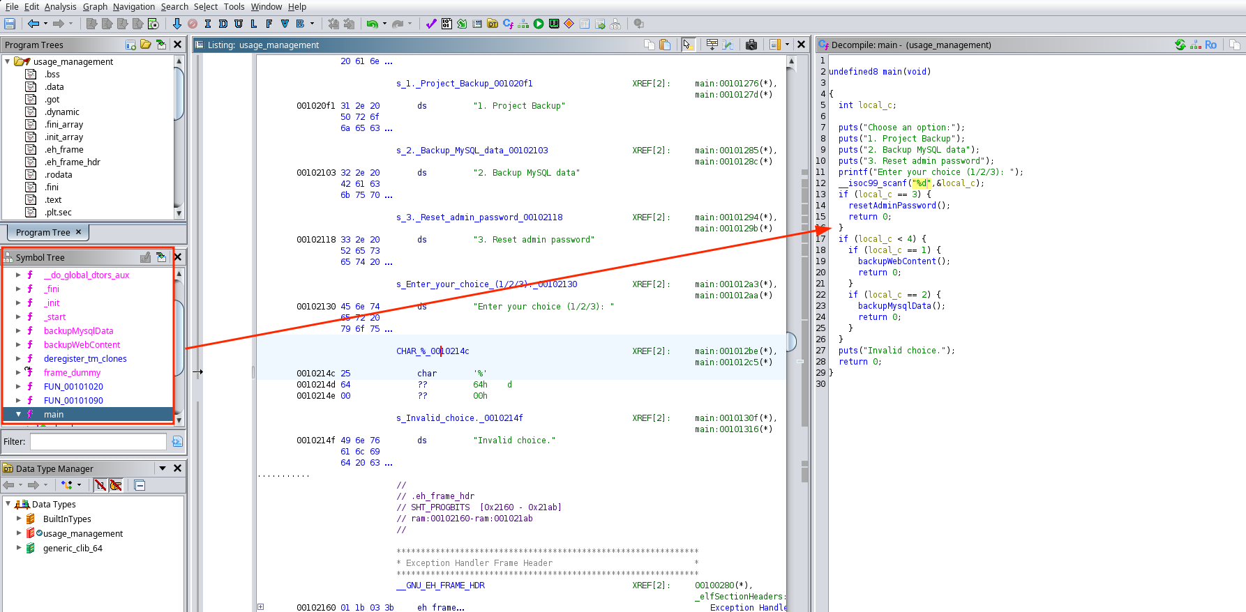Click the orange diamond toolbar icon

click(x=569, y=24)
